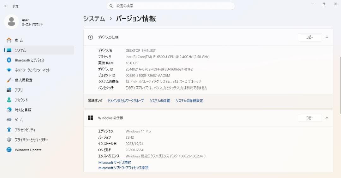The image size is (341, 178).
Task: Click the エクスペリエンス pack value 1000.26100.234.0
Action: click(x=165, y=156)
